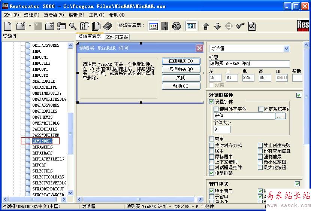The width and height of the screenshot is (311, 211).
Task: Toggle the 弹出窗口 checkbox
Action: click(211, 191)
